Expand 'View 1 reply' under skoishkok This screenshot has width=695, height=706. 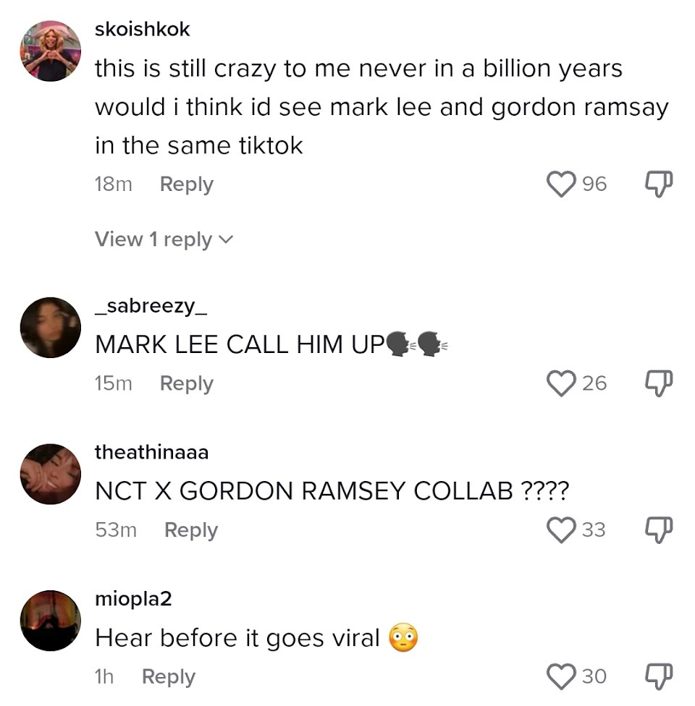164,239
